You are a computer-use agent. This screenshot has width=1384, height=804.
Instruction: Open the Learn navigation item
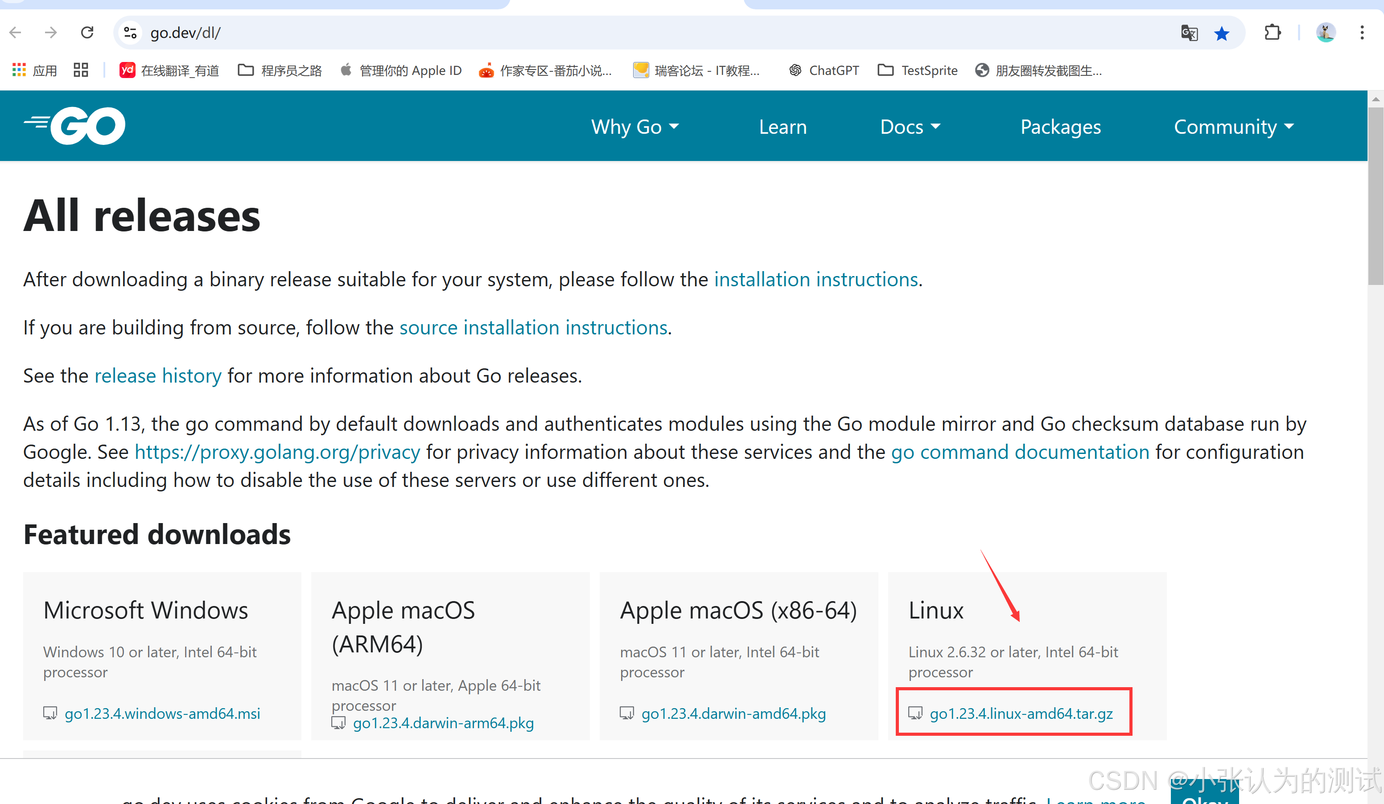click(x=782, y=127)
